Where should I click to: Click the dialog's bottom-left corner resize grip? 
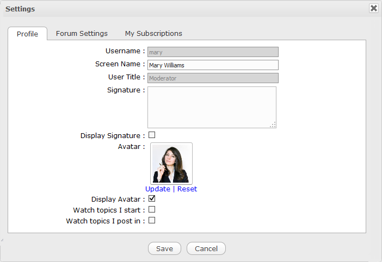pyautogui.click(x=2, y=240)
